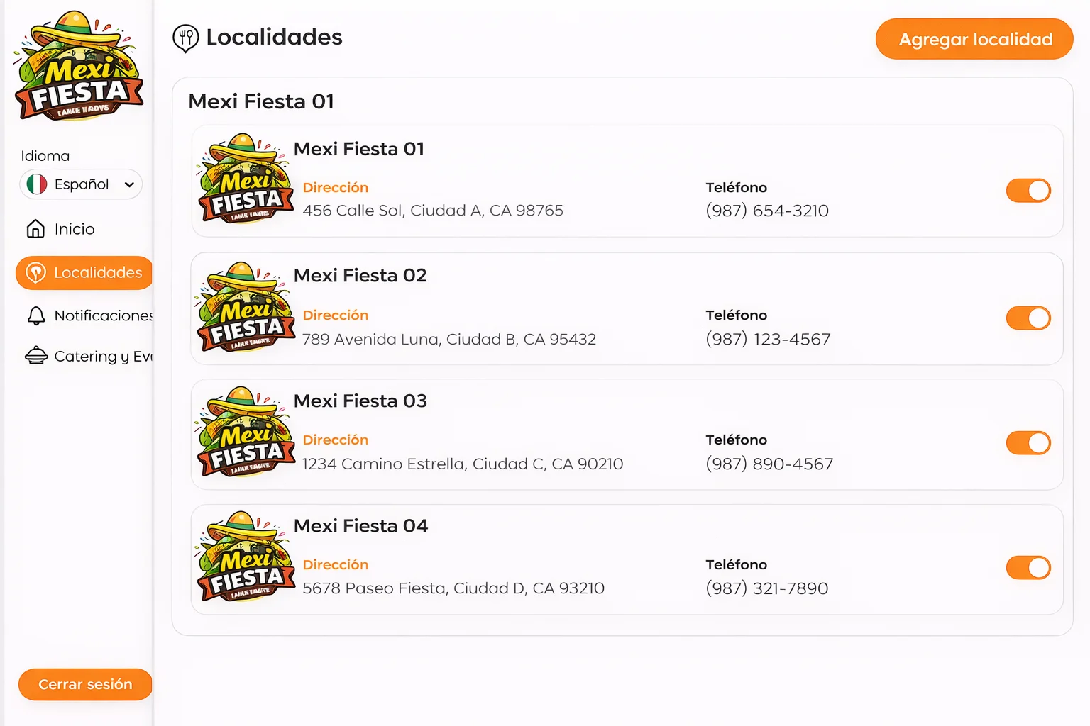Screen dimensions: 1090x726
Task: Select the Mexi Fiesta 02 card title
Action: tap(360, 275)
